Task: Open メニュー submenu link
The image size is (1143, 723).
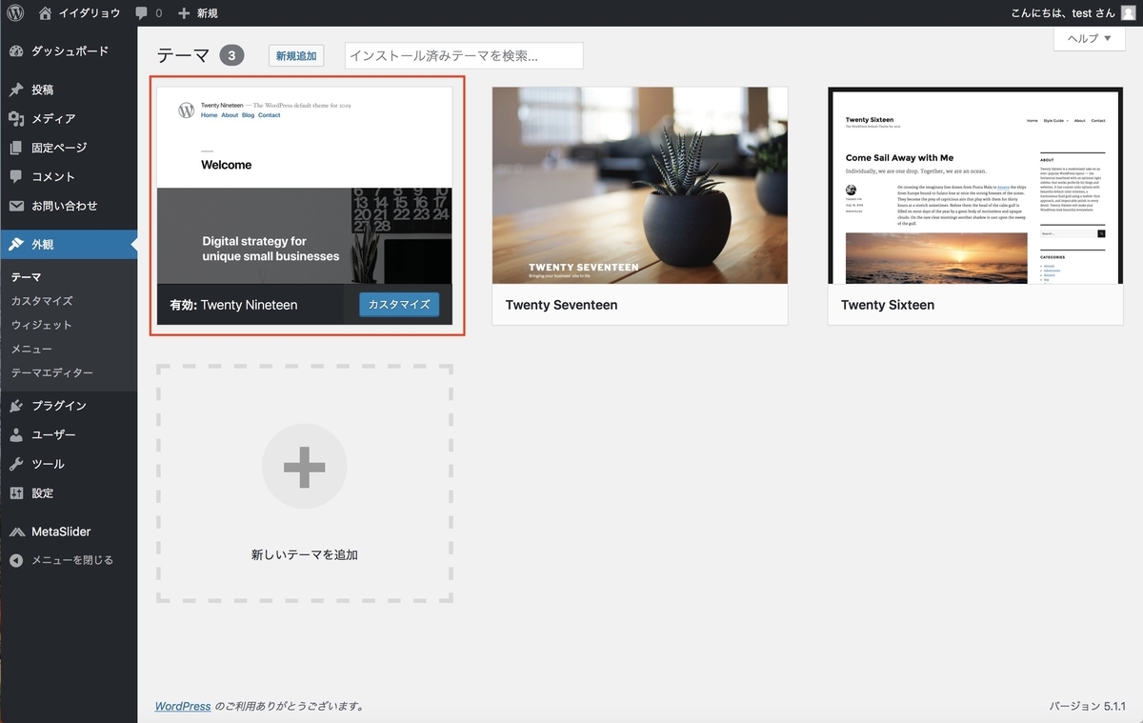Action: coord(31,349)
